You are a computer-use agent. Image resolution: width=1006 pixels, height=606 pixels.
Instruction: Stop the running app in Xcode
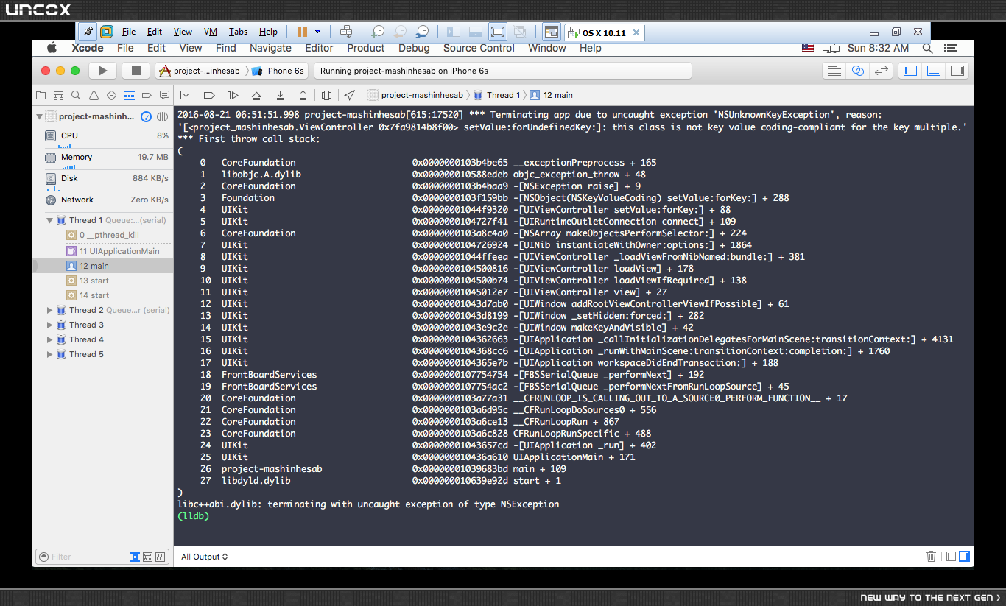pos(136,71)
